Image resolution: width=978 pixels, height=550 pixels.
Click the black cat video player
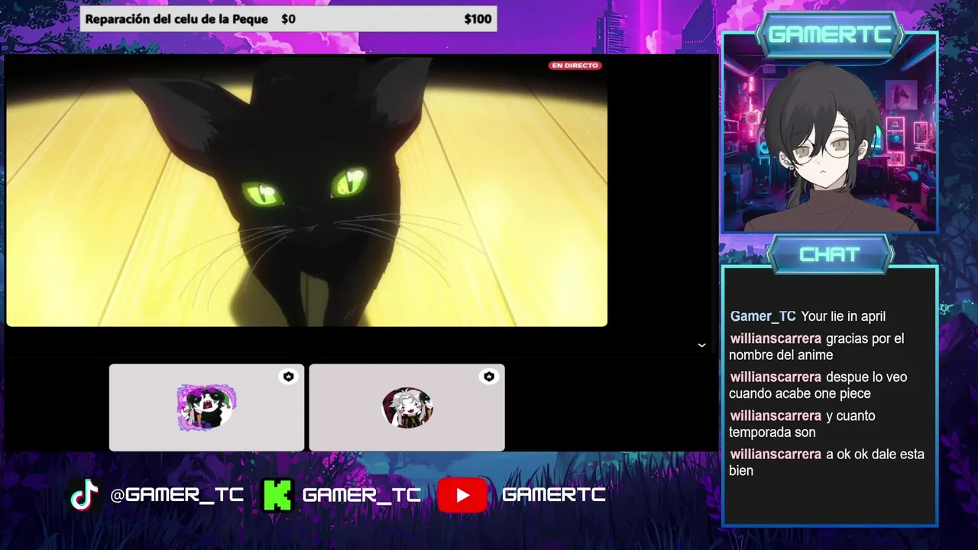click(306, 192)
